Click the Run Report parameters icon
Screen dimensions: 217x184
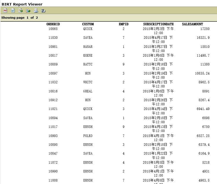(x=13, y=11)
